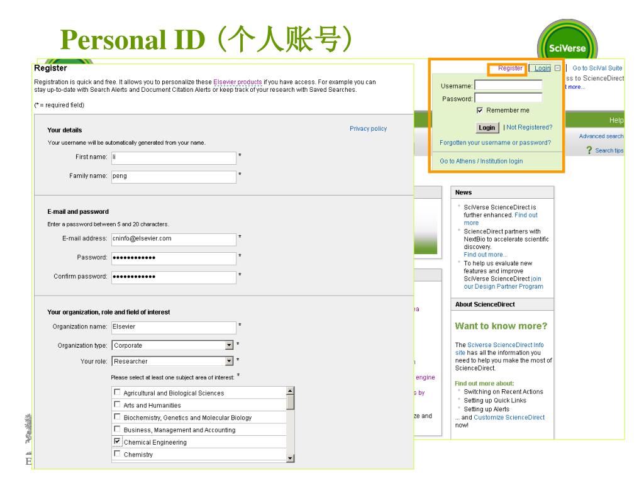Click subject list scroll down arrow
The image size is (644, 483).
pos(291,458)
